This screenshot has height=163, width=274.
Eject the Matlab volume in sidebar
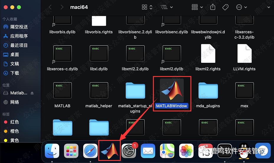click(x=32, y=93)
